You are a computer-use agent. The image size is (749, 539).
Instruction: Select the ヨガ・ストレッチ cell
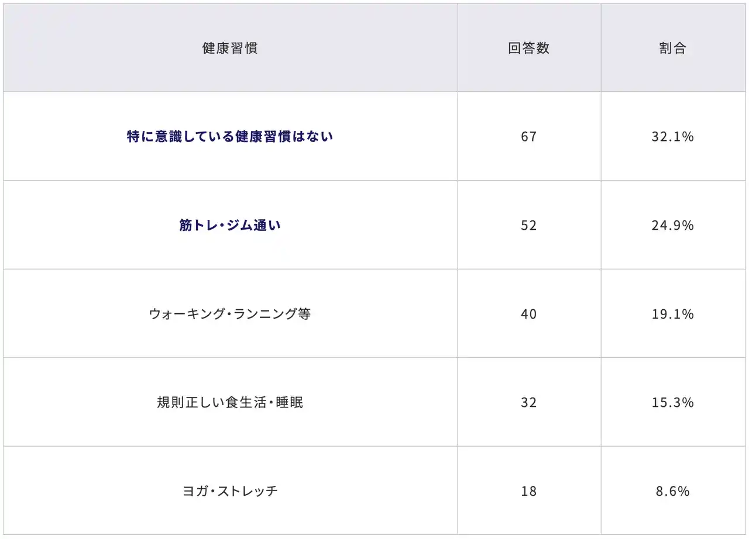(230, 491)
